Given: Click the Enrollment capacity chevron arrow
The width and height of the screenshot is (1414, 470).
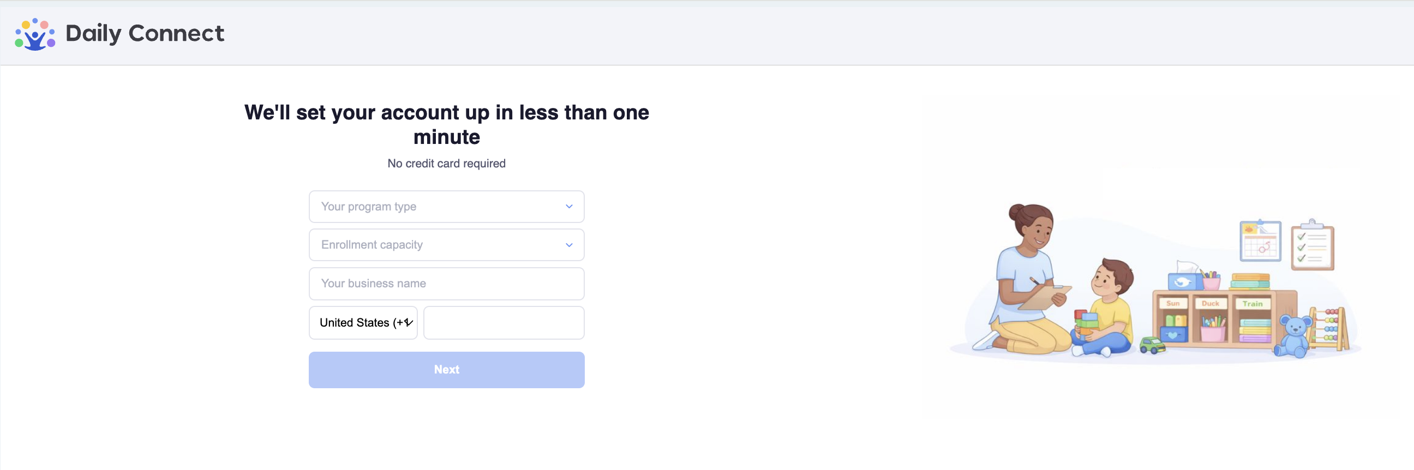Looking at the screenshot, I should [x=568, y=245].
